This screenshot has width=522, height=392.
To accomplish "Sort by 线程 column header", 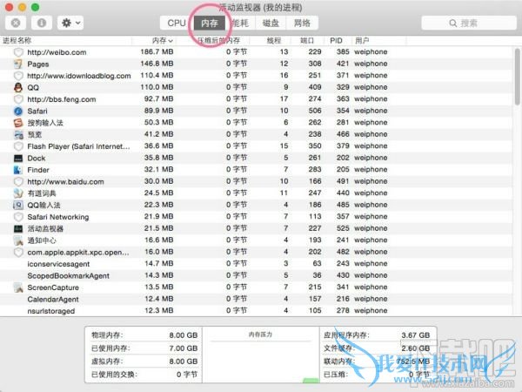I will (270, 41).
